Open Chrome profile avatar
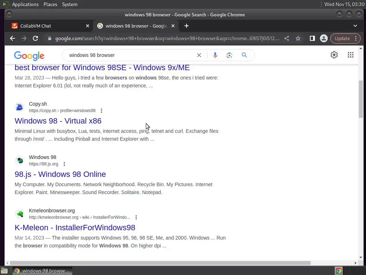366x275 pixels. pyautogui.click(x=324, y=38)
